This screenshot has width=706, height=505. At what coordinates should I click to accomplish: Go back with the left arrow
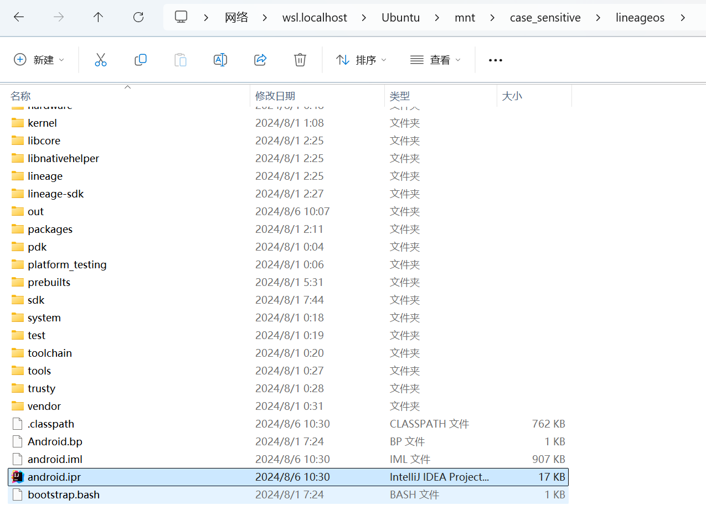19,17
